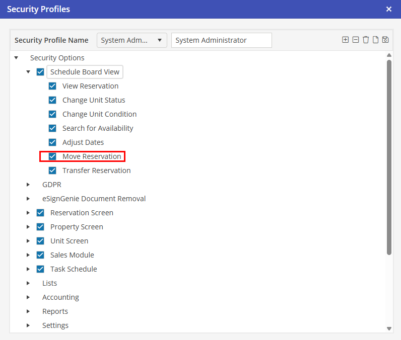Image resolution: width=401 pixels, height=340 pixels.
Task: Click the scroll down arrow of the tree scrollbar
Action: tap(389, 328)
